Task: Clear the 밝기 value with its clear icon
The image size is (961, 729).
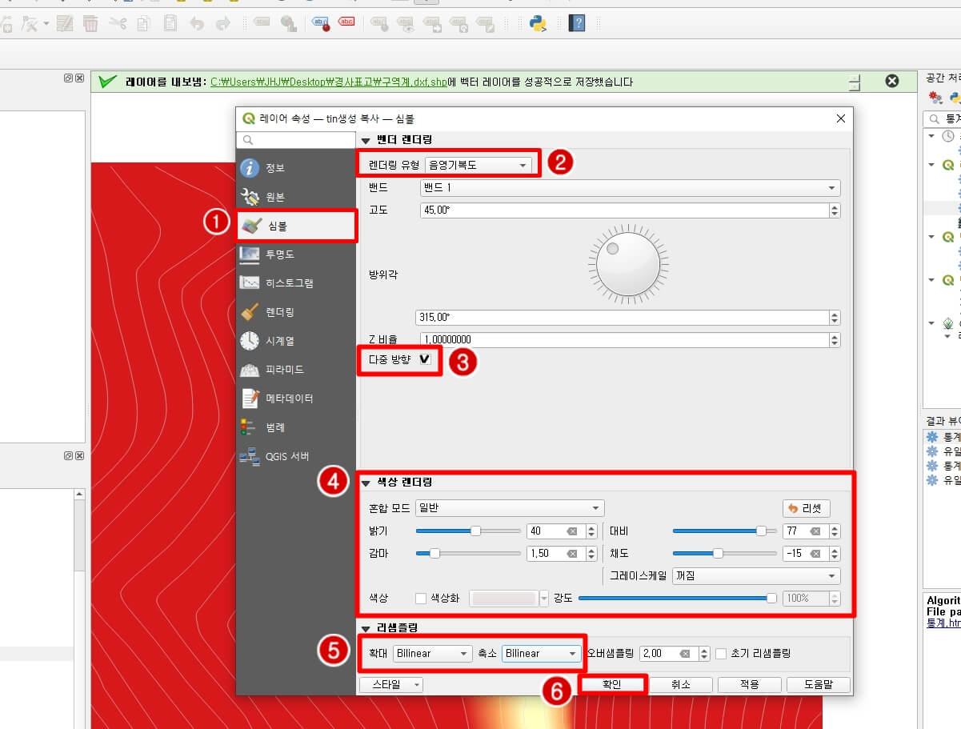Action: [x=572, y=531]
